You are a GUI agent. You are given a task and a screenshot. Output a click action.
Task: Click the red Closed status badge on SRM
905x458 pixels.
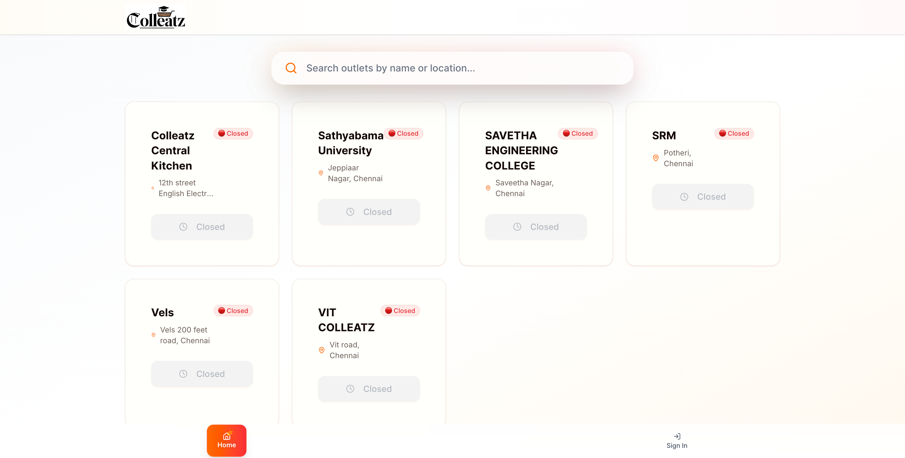[x=734, y=133]
